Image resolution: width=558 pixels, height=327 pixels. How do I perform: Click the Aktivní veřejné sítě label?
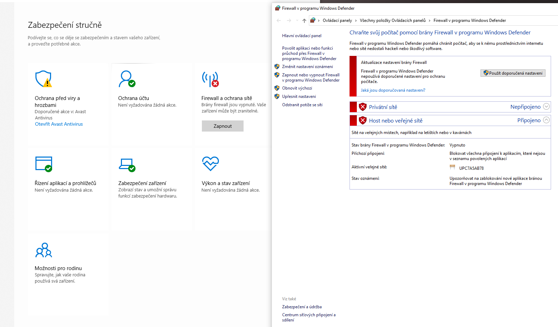coord(369,167)
